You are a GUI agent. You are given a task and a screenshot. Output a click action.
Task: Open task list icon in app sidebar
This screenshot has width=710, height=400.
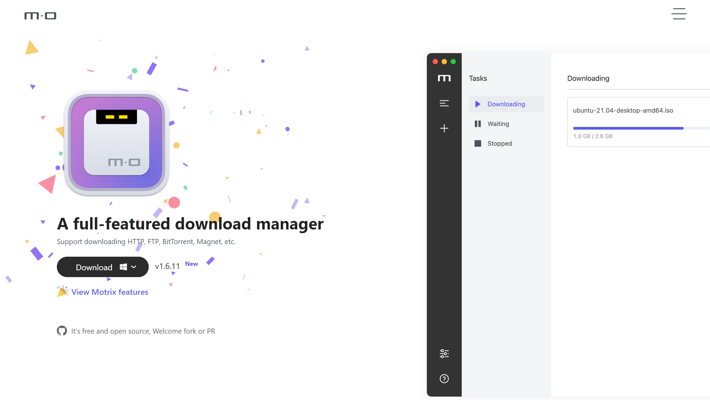coord(444,103)
